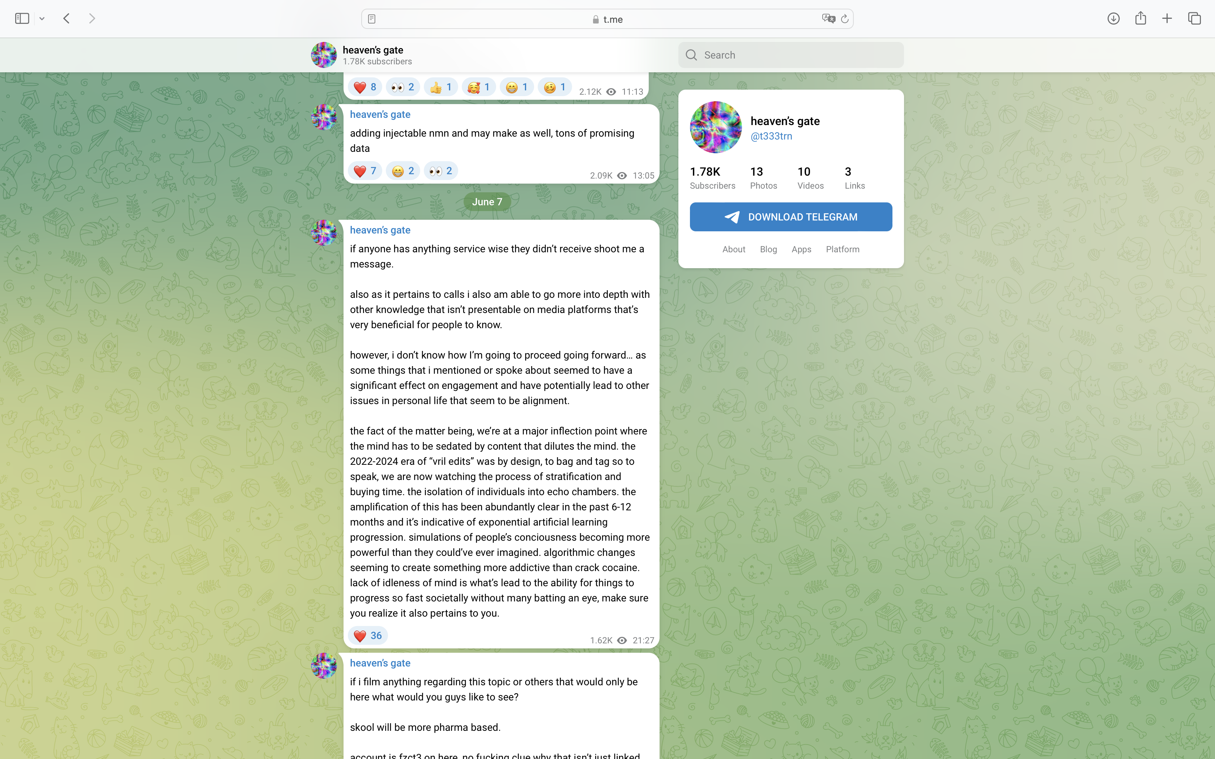Open the About footer link

point(733,249)
